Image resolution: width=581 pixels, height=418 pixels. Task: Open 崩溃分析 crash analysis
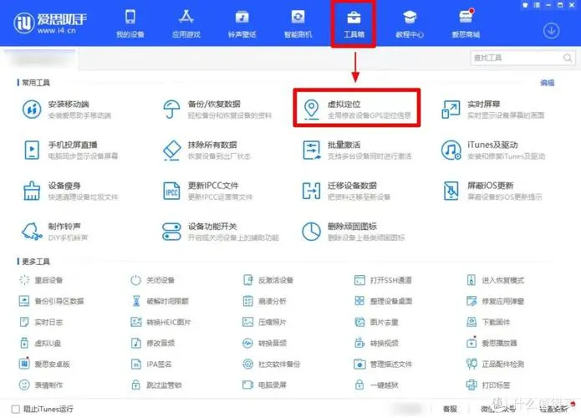point(264,301)
